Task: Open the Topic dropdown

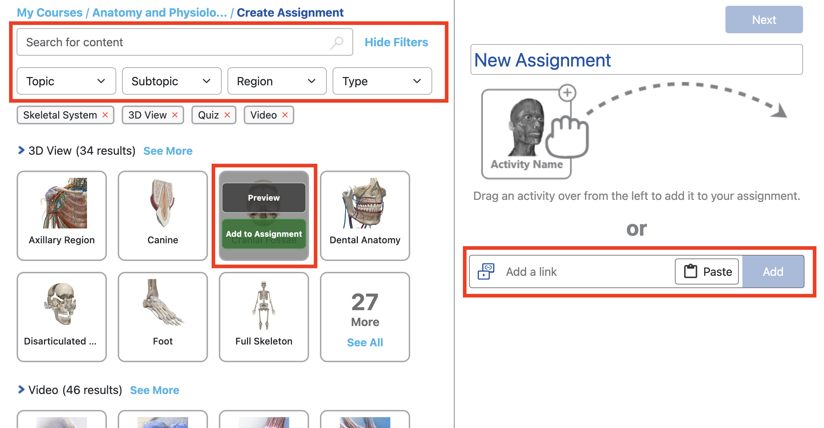Action: tap(66, 81)
